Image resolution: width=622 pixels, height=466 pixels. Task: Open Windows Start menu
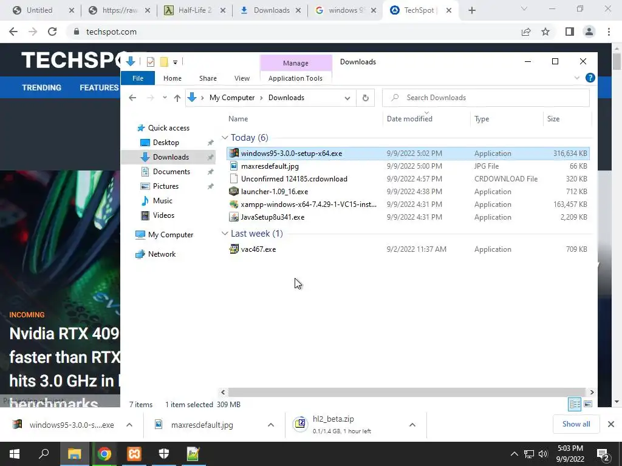15,454
